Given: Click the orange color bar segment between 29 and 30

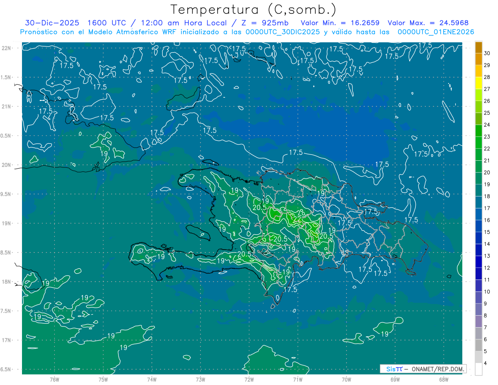Looking at the screenshot, I should tap(478, 59).
